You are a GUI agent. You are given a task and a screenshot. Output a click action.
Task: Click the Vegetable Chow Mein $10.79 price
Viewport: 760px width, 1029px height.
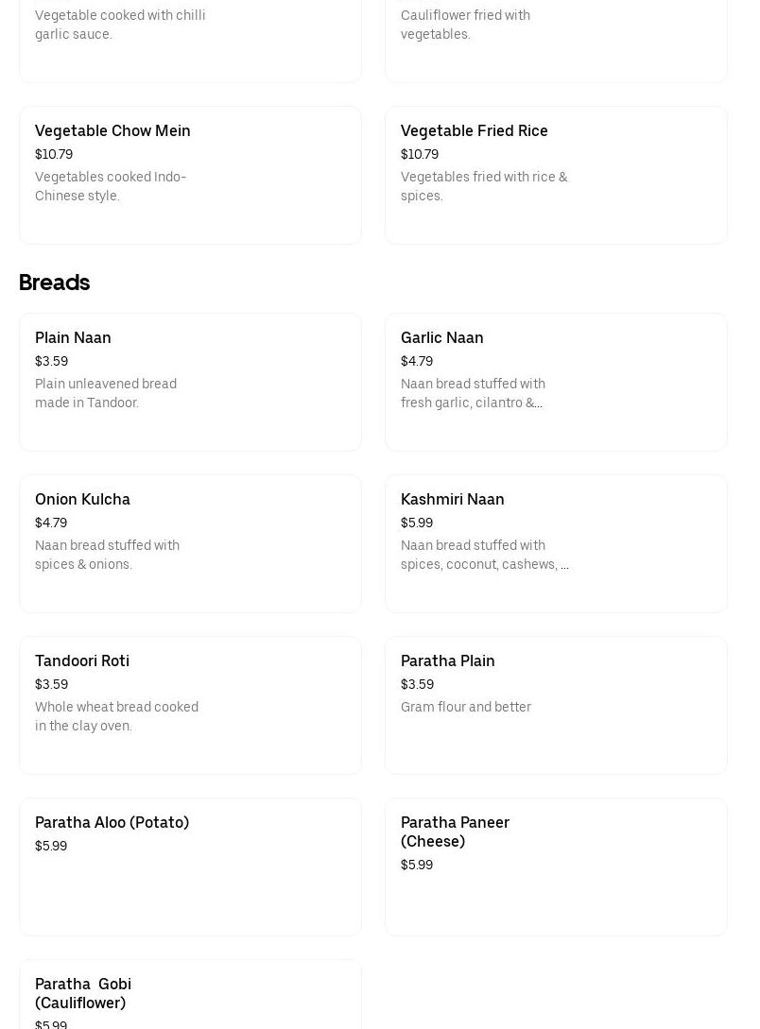[54, 154]
